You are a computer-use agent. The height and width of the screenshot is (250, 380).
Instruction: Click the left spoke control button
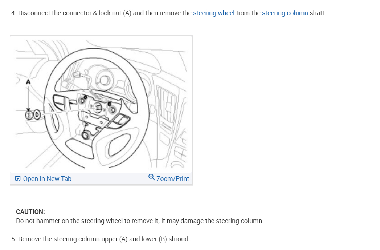[61, 102]
